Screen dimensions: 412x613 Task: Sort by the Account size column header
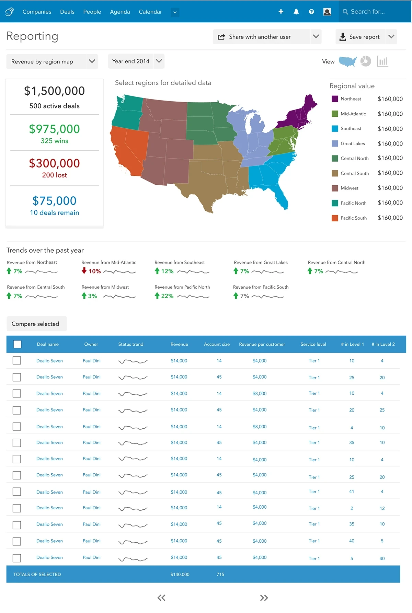[x=217, y=344]
